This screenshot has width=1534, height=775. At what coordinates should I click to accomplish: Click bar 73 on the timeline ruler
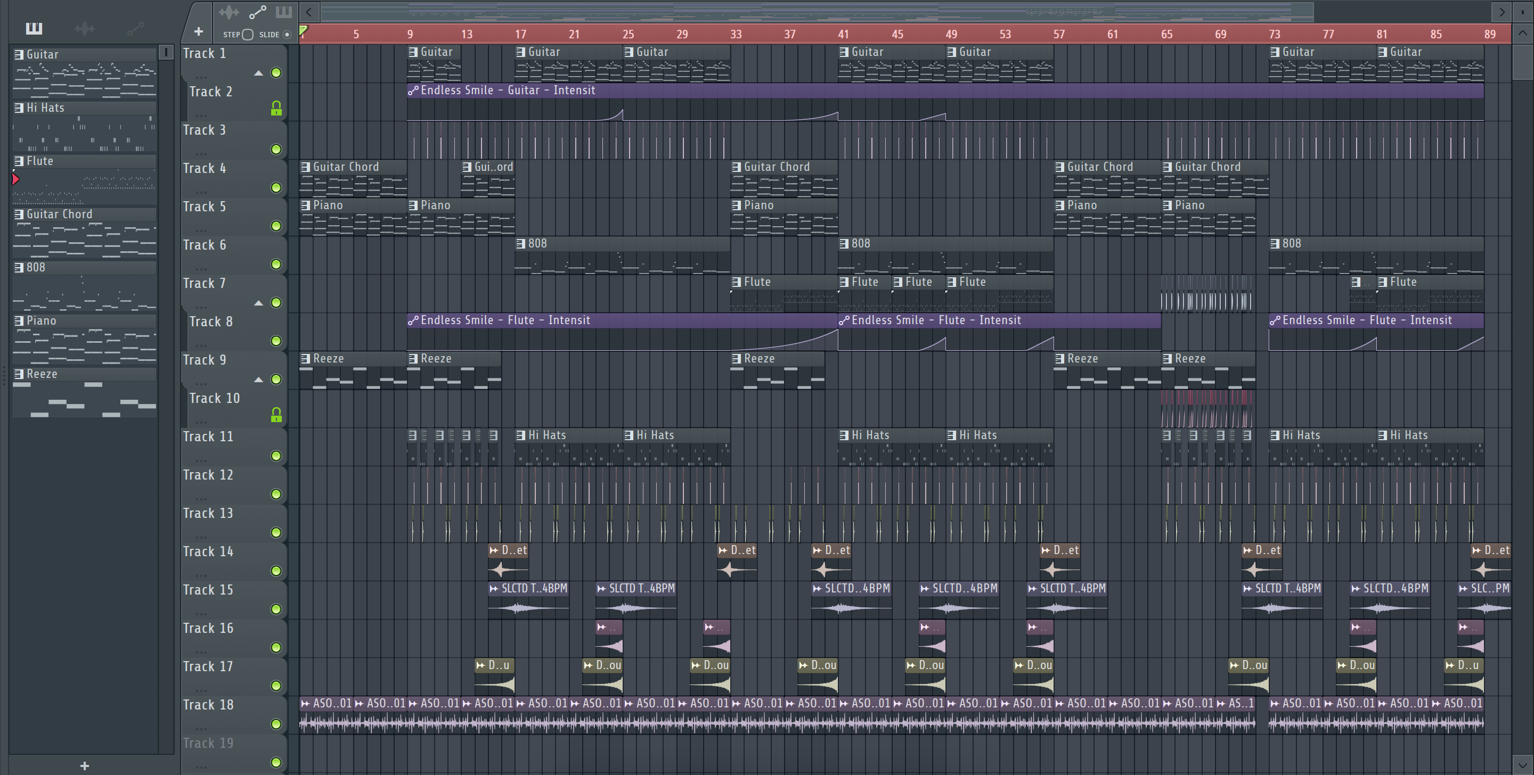[x=1274, y=35]
